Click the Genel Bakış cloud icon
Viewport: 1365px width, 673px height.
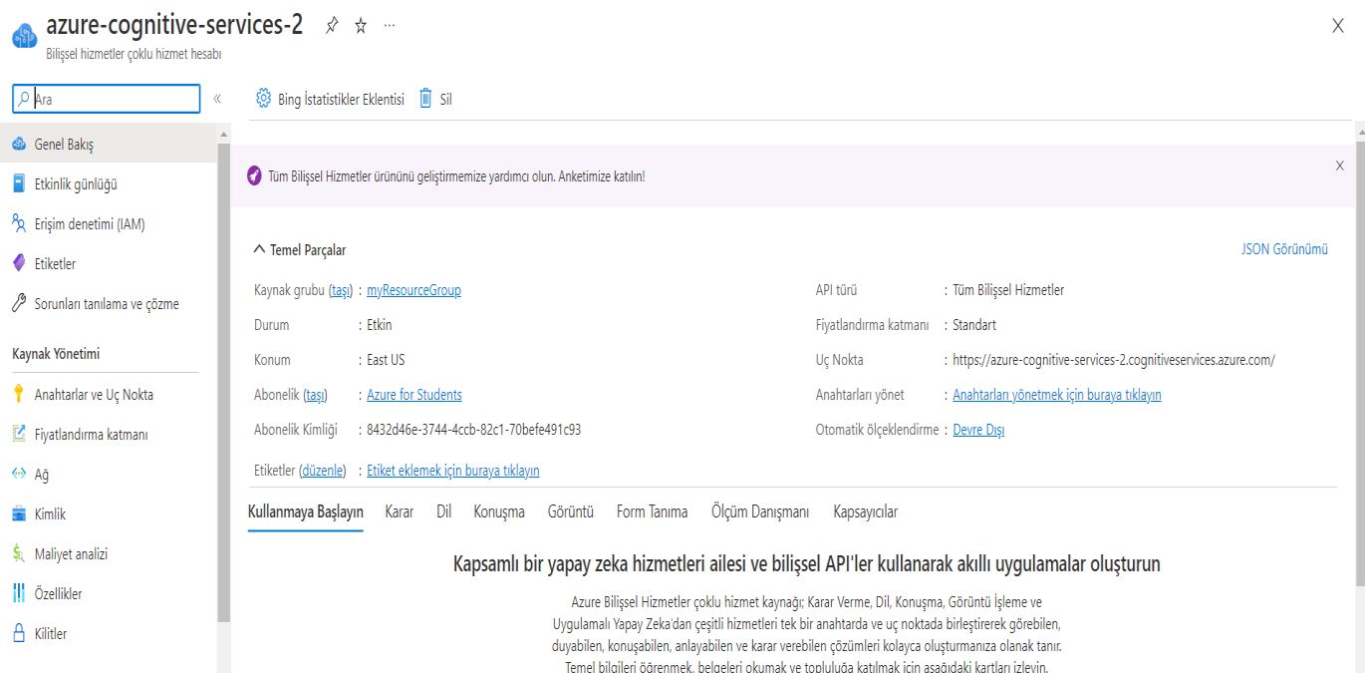click(18, 145)
